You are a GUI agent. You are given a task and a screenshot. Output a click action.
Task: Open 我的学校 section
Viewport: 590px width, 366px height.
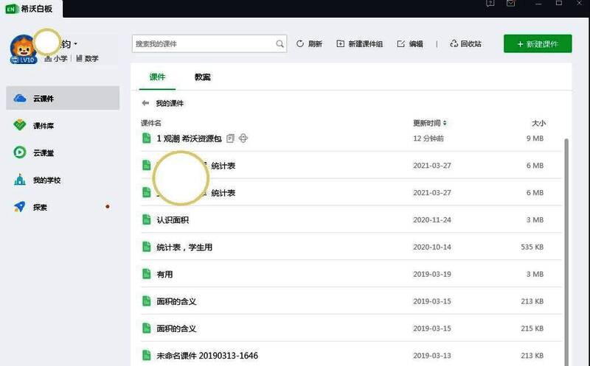click(46, 180)
